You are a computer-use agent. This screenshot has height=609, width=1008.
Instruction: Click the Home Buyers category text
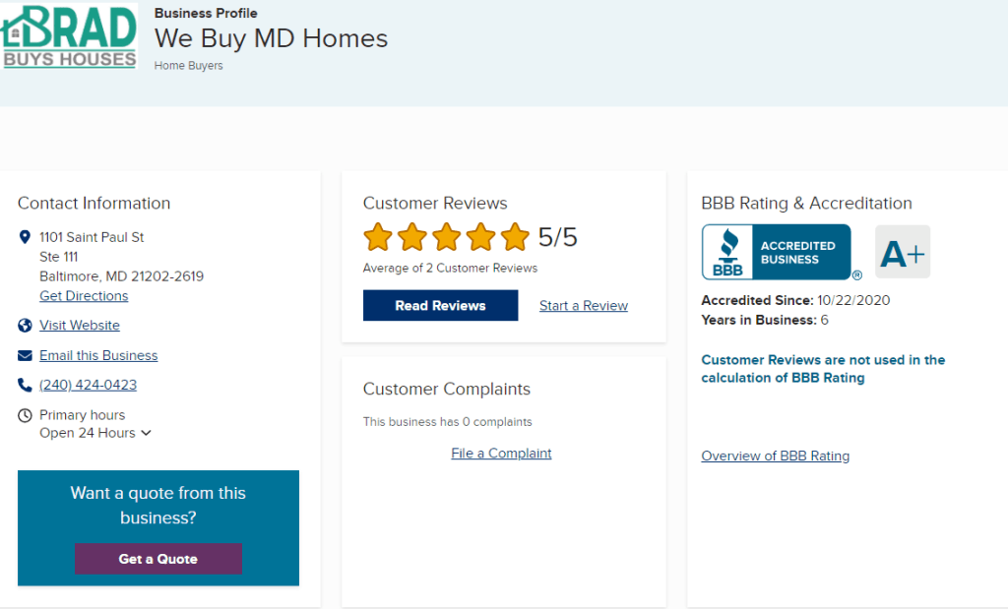[x=189, y=66]
